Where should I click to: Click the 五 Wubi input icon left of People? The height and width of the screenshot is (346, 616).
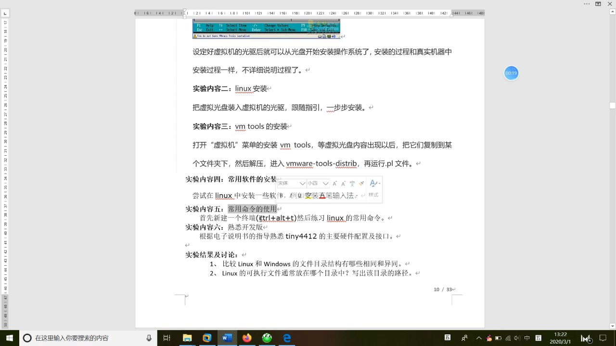coord(447,338)
